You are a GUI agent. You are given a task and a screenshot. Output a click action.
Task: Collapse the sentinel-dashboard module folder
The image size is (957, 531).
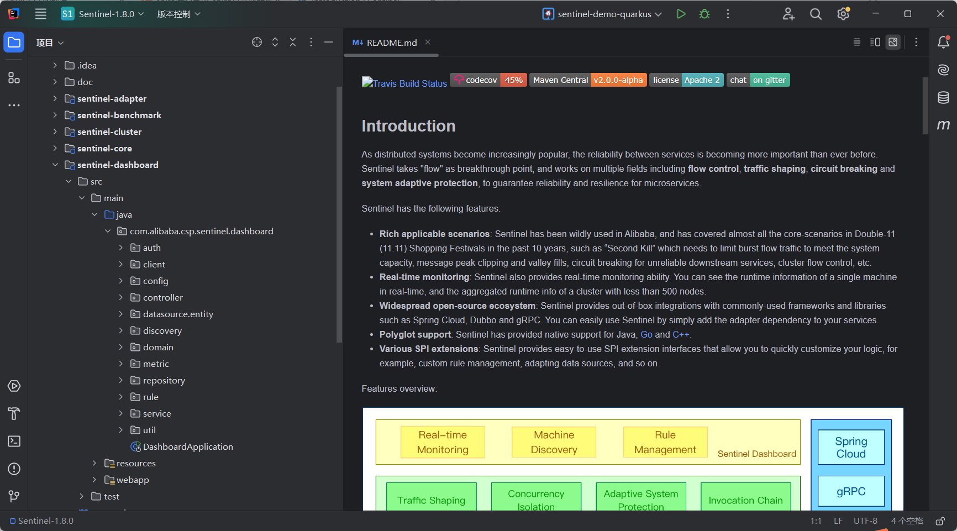coord(55,165)
